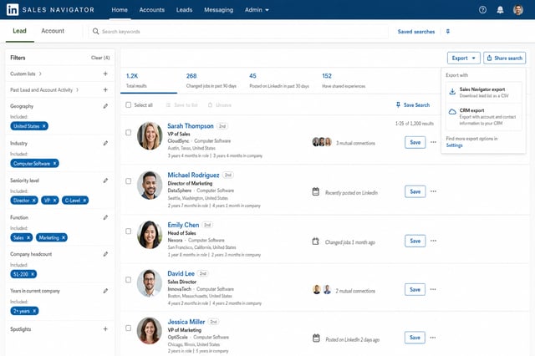Open more options for David Lee
Viewport: 535px width, 356px height.
coord(433,289)
